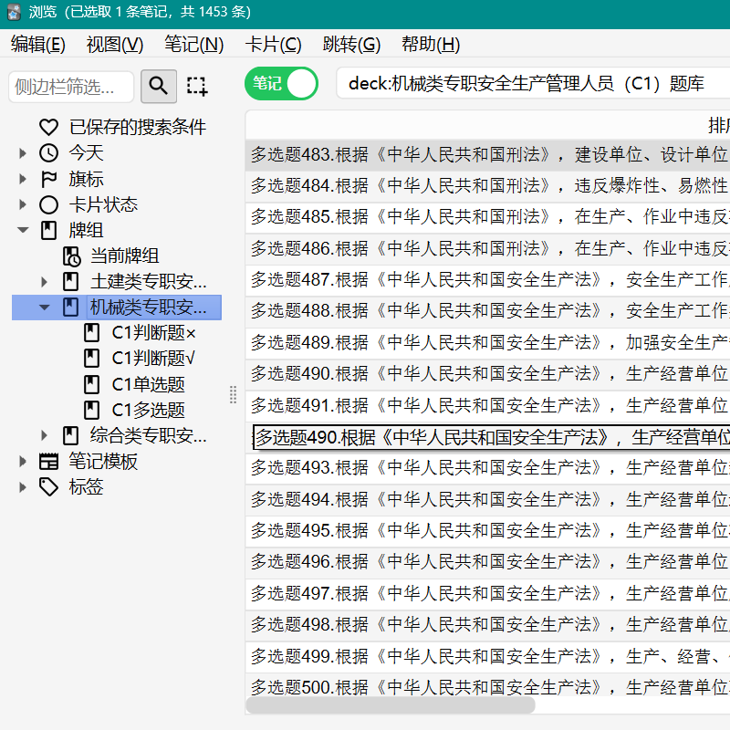The height and width of the screenshot is (730, 730).
Task: Collapse the 机械类专职安 deck tree
Action: coord(44,308)
